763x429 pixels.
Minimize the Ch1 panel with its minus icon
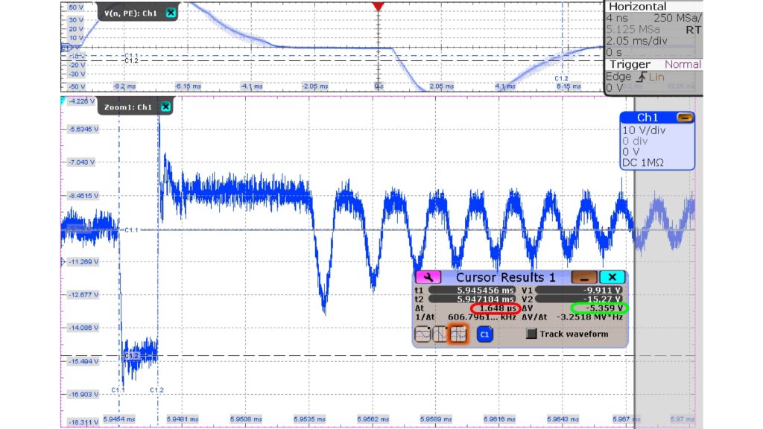[686, 117]
